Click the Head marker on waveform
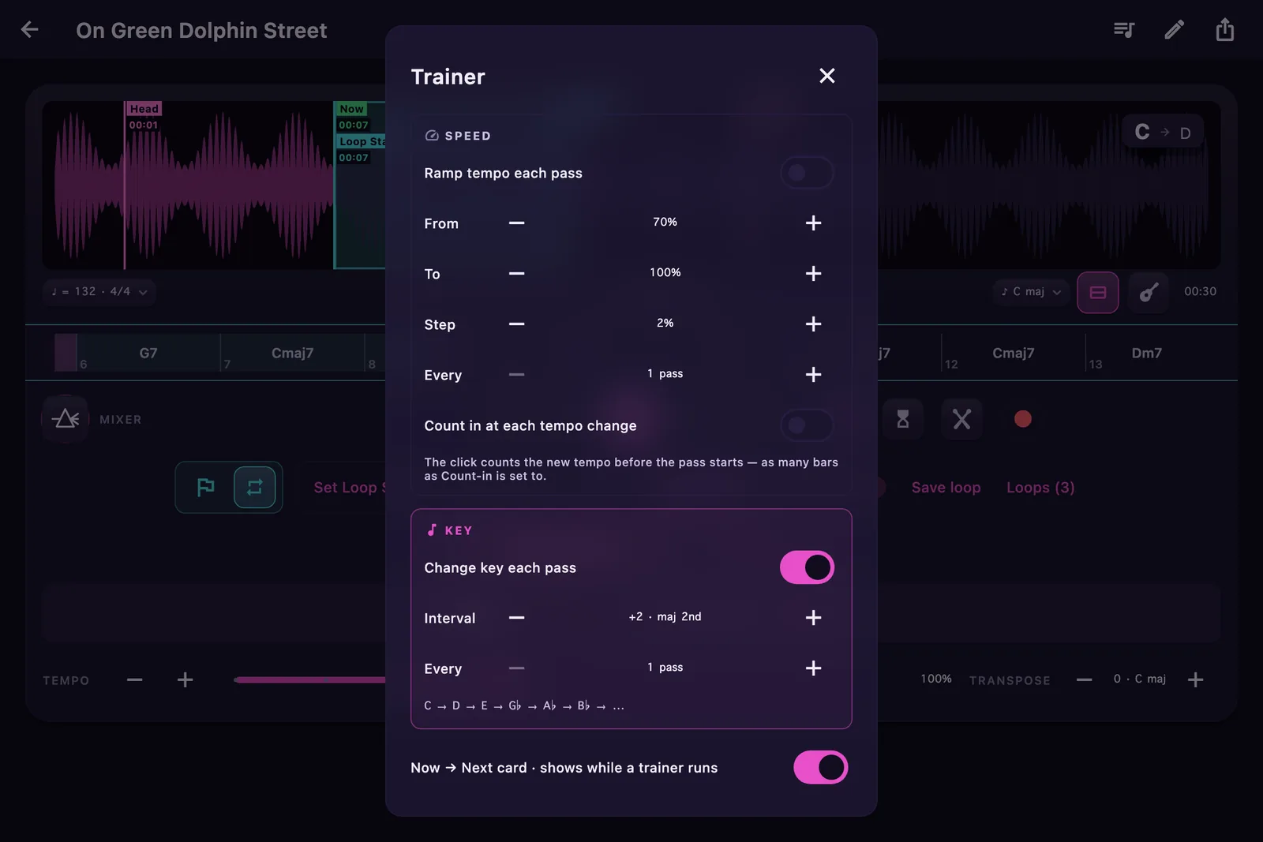Image resolution: width=1263 pixels, height=842 pixels. point(144,109)
